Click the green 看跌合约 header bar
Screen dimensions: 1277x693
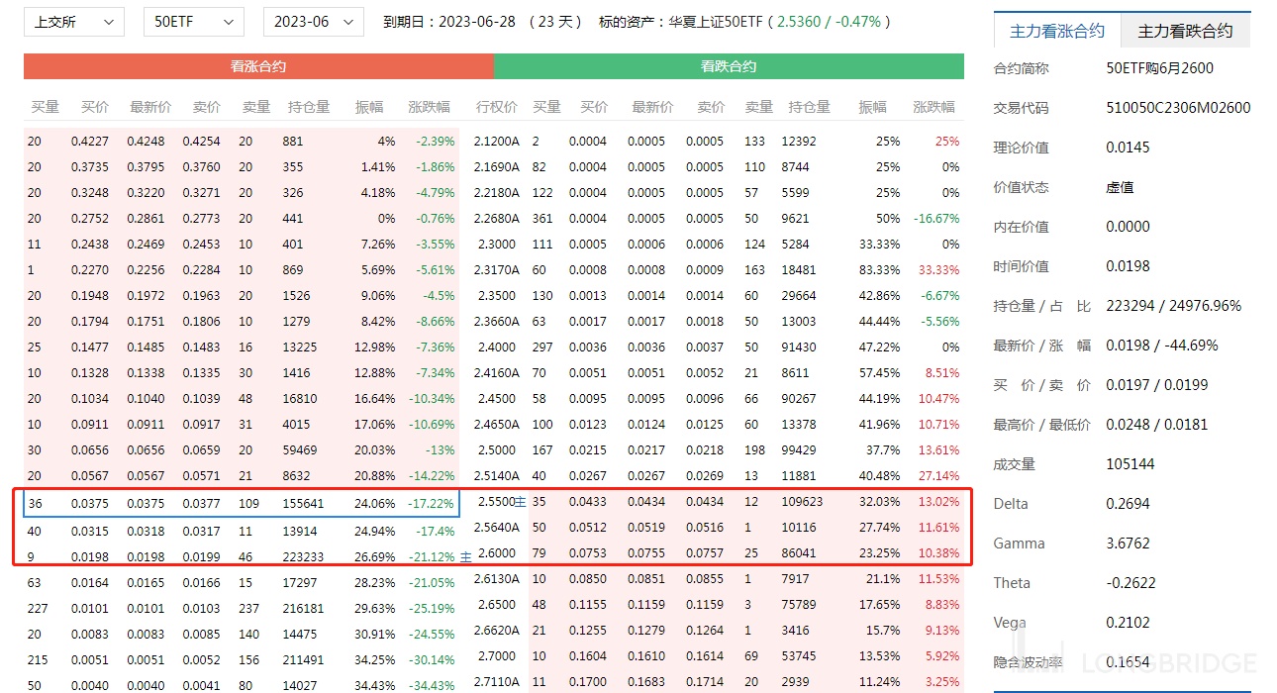point(729,66)
